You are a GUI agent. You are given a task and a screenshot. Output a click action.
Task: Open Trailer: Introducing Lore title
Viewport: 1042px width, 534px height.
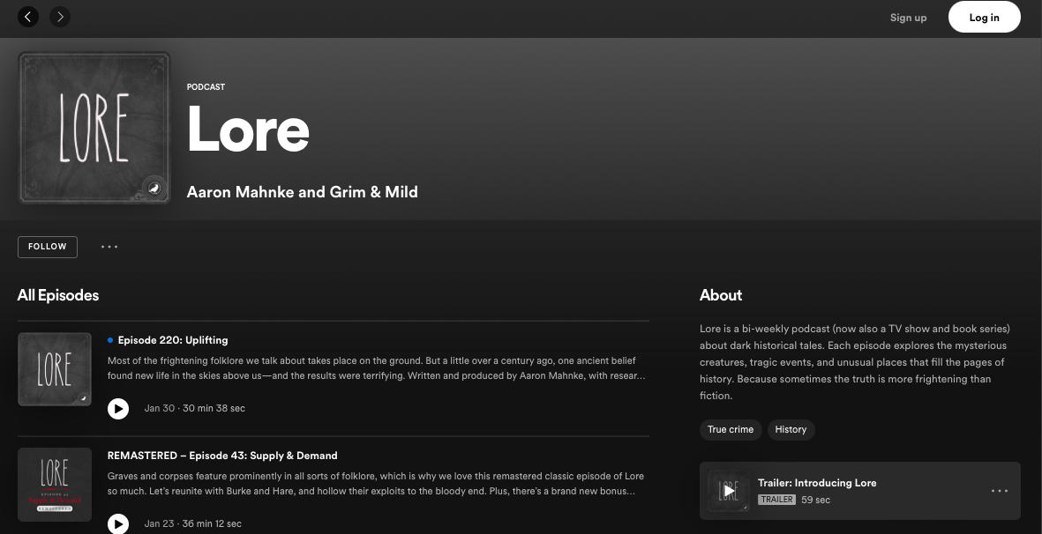(817, 483)
